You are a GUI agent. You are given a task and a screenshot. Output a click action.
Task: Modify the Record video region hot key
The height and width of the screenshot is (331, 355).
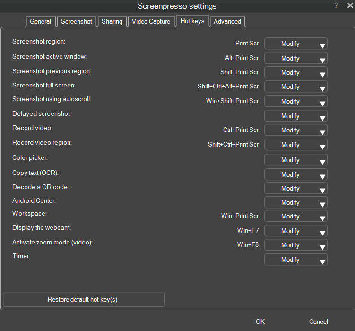coord(291,145)
